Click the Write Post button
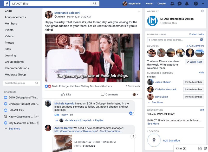208x152 pixels. click(194, 62)
